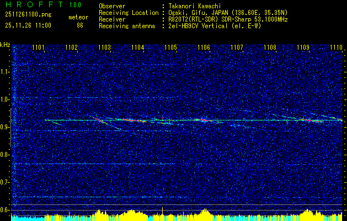The image size is (347, 221).
Task: Click the yellow power peak below 1106
Action: coord(205,214)
